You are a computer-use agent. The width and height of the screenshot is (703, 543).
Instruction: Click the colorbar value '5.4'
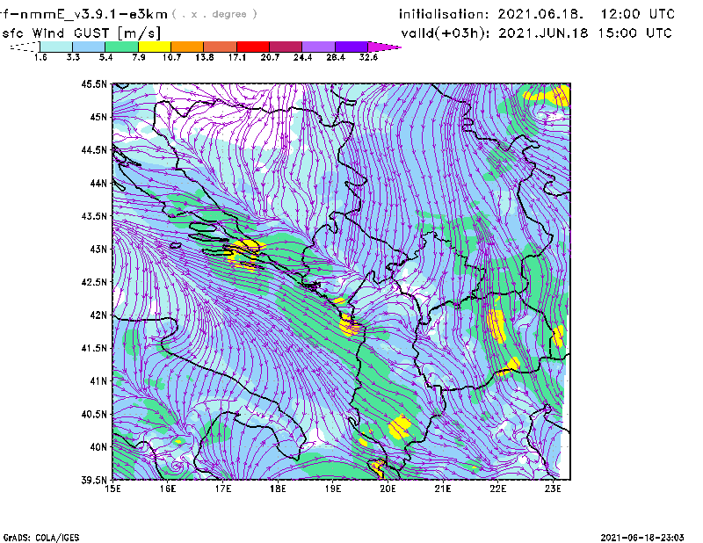coord(105,57)
